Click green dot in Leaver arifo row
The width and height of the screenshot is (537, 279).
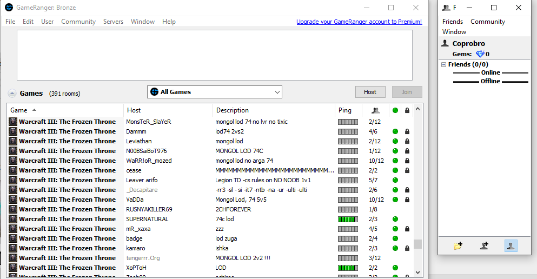(x=395, y=180)
